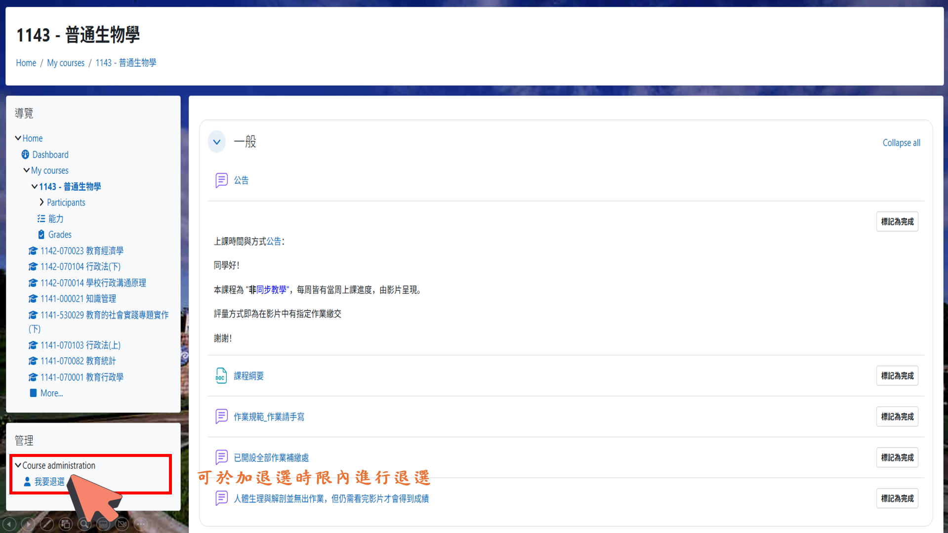Click the folder icon beside More...
The image size is (948, 533).
33,393
